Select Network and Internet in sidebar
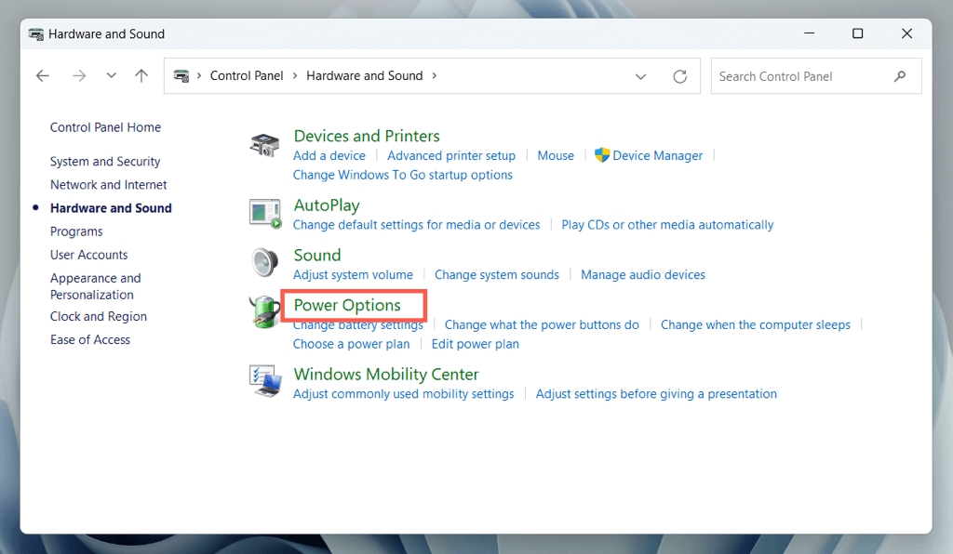The image size is (953, 554). (x=109, y=185)
